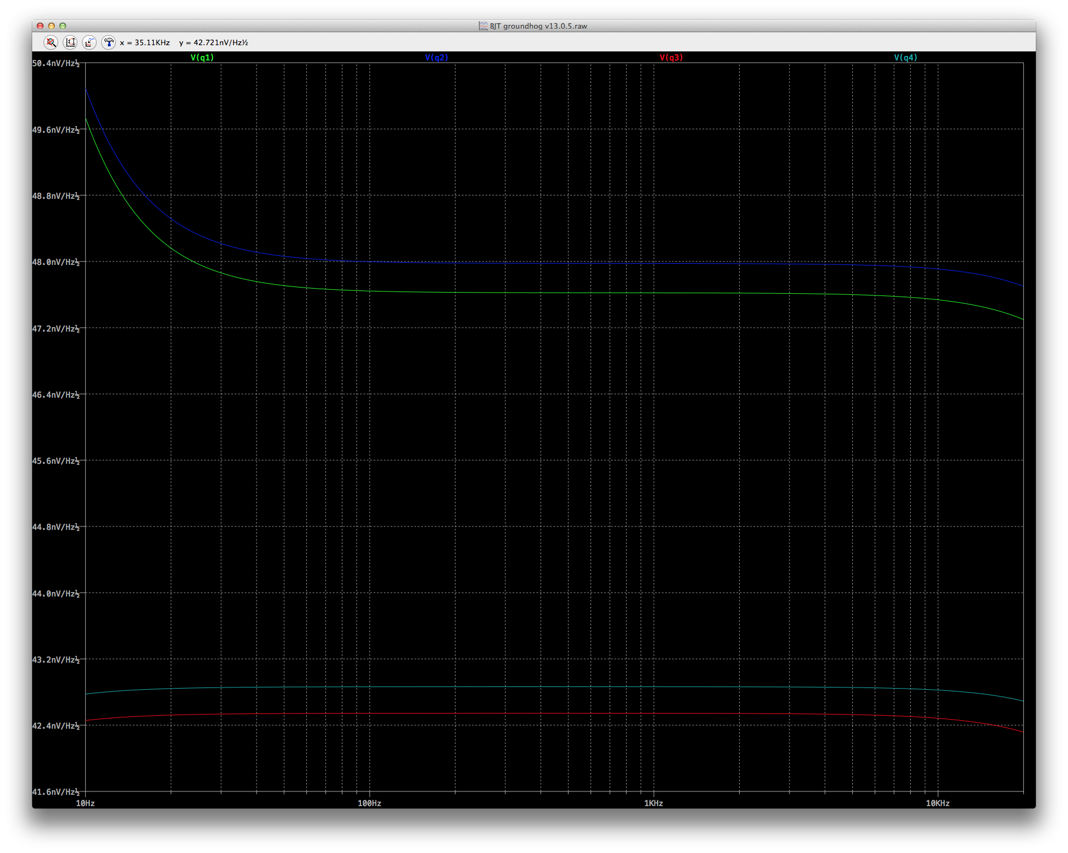Click the 10KHz X-axis label
The width and height of the screenshot is (1068, 853).
coord(938,803)
